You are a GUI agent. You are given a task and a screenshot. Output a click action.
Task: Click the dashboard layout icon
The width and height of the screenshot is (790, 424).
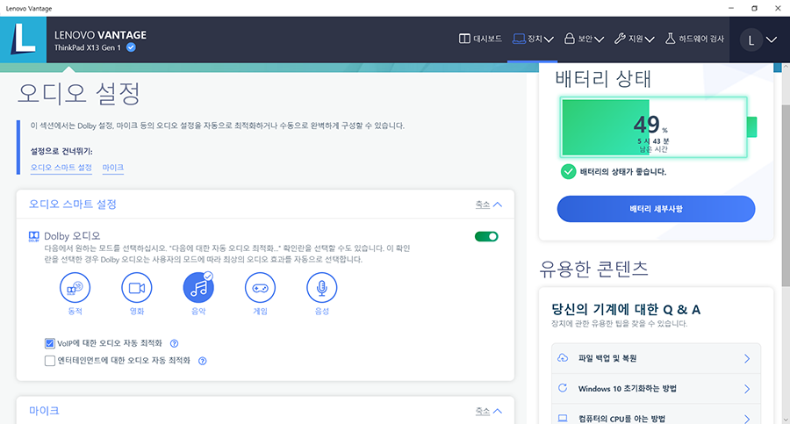pyautogui.click(x=464, y=39)
